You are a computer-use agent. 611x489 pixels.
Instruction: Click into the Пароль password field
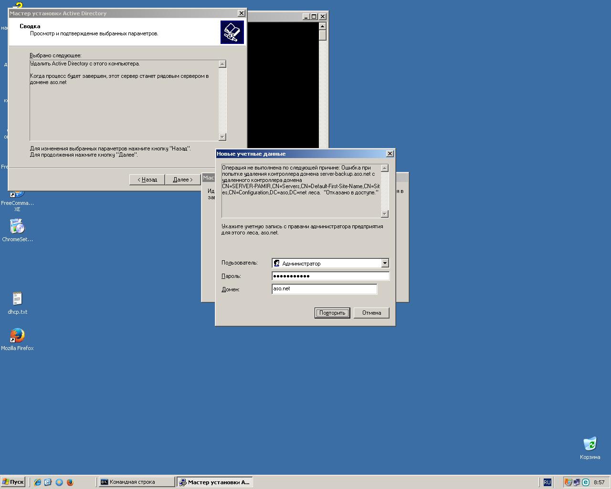pos(330,276)
